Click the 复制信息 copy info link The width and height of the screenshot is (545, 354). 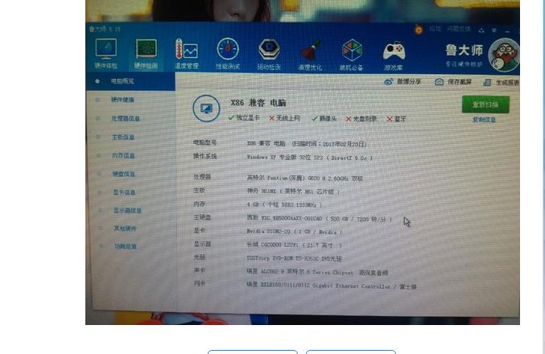(x=484, y=120)
